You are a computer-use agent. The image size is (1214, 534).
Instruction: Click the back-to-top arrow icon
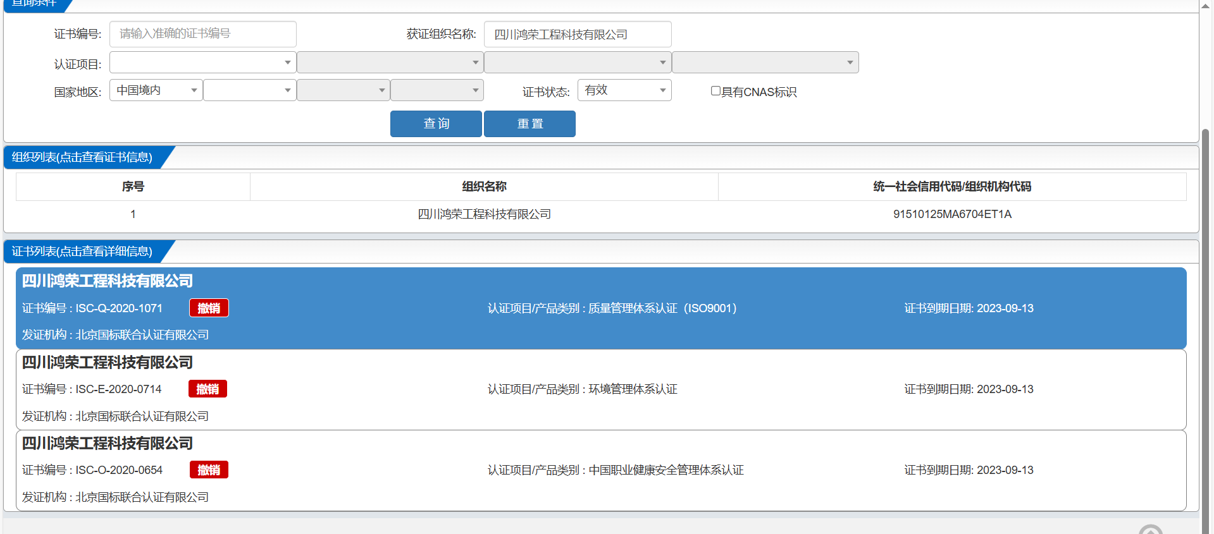coord(1151,530)
